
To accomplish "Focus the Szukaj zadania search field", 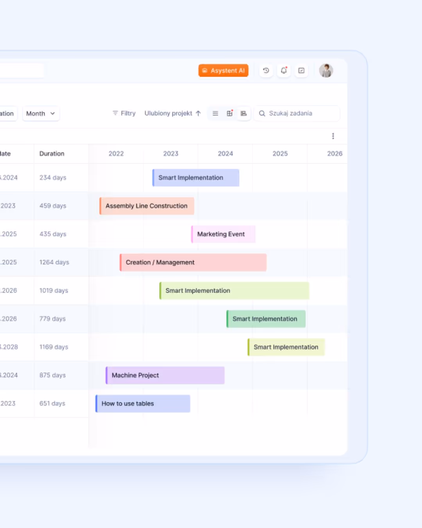I will coord(297,113).
